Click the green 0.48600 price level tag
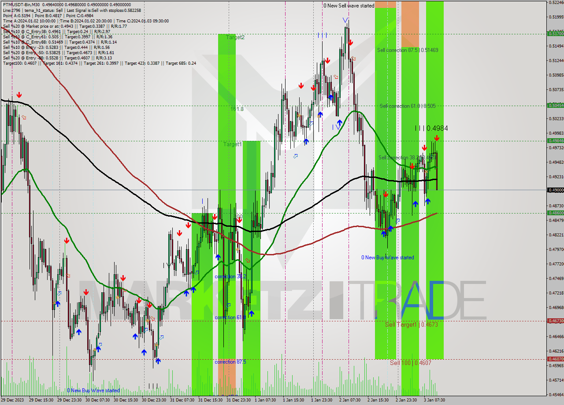The height and width of the screenshot is (405, 564). click(x=555, y=213)
